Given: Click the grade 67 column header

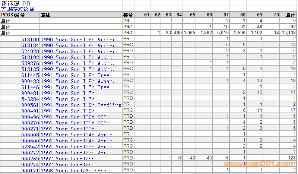Looking at the screenshot, I should pyautogui.click(x=226, y=15).
